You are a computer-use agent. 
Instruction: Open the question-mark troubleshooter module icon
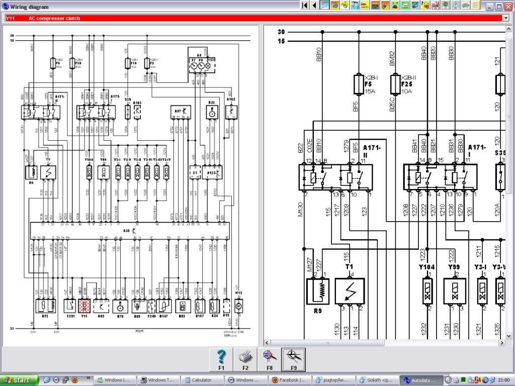point(425,6)
